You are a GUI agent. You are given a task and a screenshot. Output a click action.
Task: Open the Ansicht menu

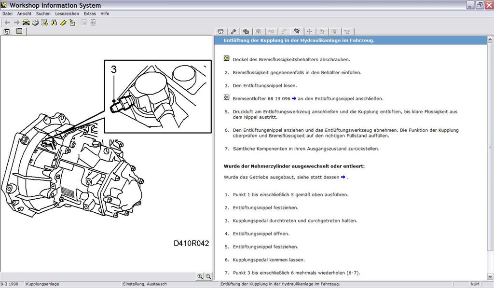coord(24,14)
